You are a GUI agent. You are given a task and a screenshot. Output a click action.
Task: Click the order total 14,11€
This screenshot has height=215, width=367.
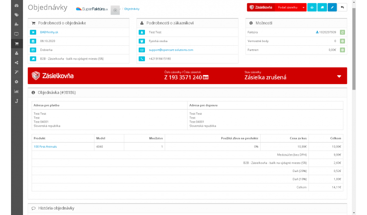click(x=337, y=187)
